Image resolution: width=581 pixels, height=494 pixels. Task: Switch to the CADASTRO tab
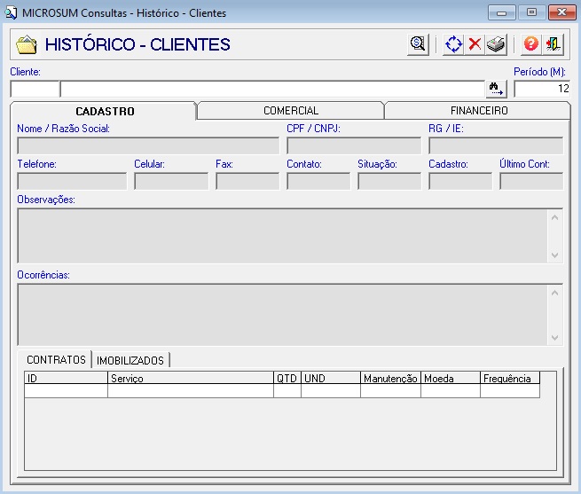[105, 111]
